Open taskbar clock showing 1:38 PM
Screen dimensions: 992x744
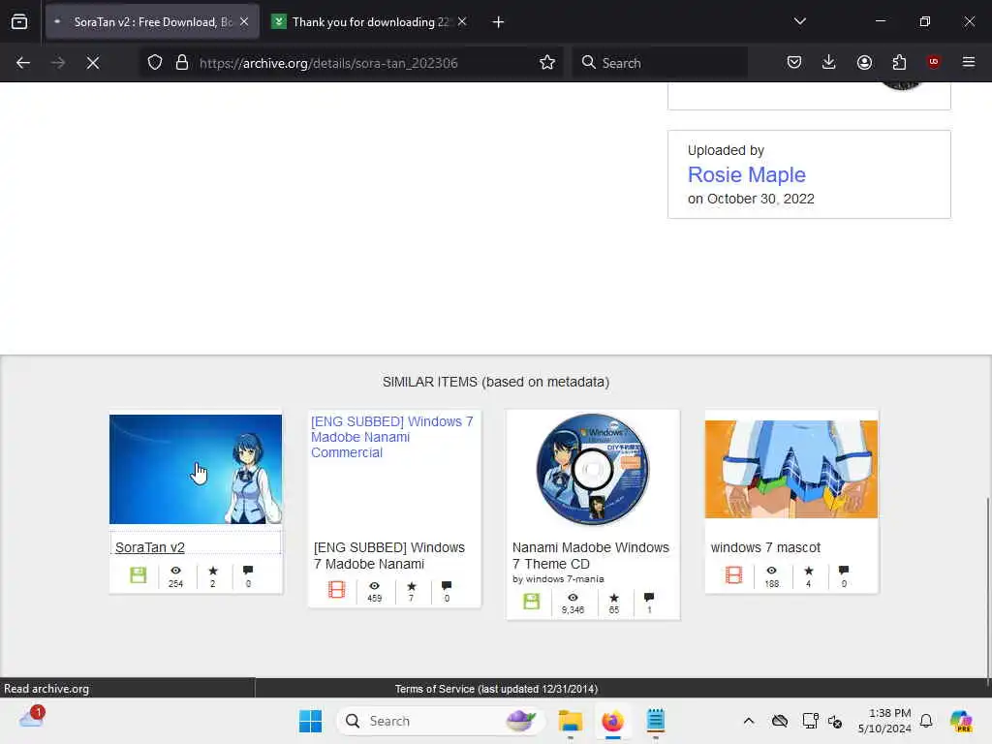[x=884, y=721]
